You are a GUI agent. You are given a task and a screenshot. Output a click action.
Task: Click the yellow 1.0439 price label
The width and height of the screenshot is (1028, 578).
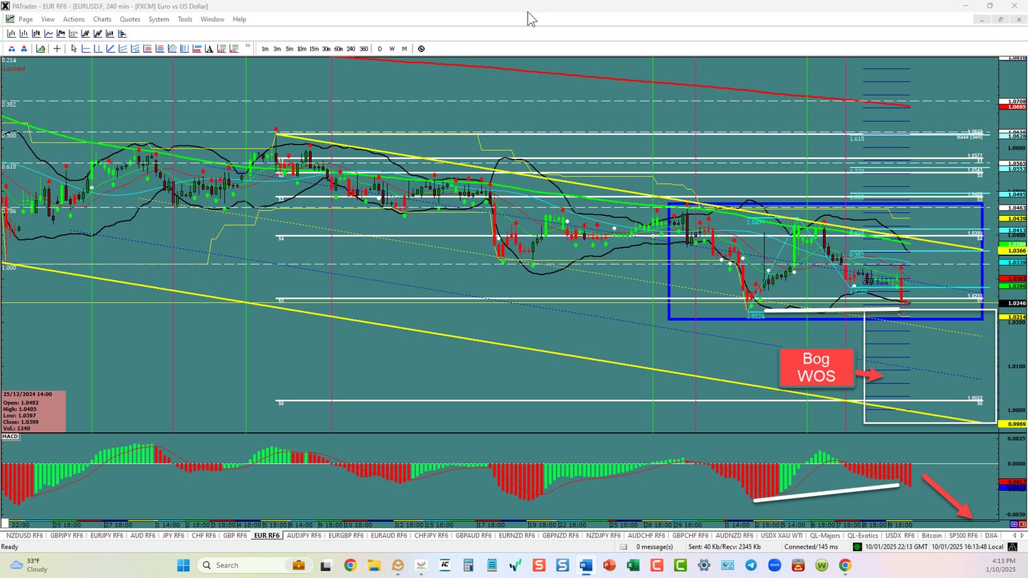coord(1012,218)
